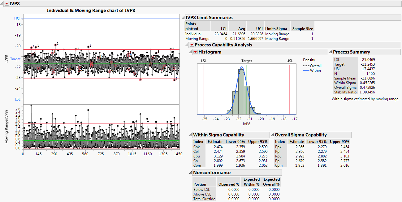The height and width of the screenshot is (202, 402).
Task: Collapse the Overall Sigma Capability table
Action: click(272, 135)
